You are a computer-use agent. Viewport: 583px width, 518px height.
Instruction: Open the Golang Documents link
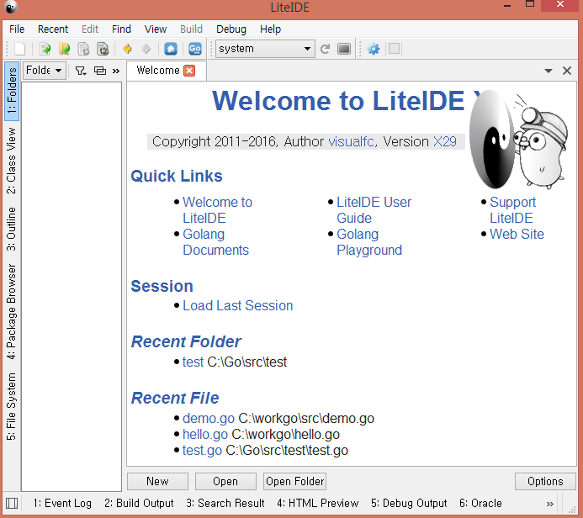(x=215, y=242)
